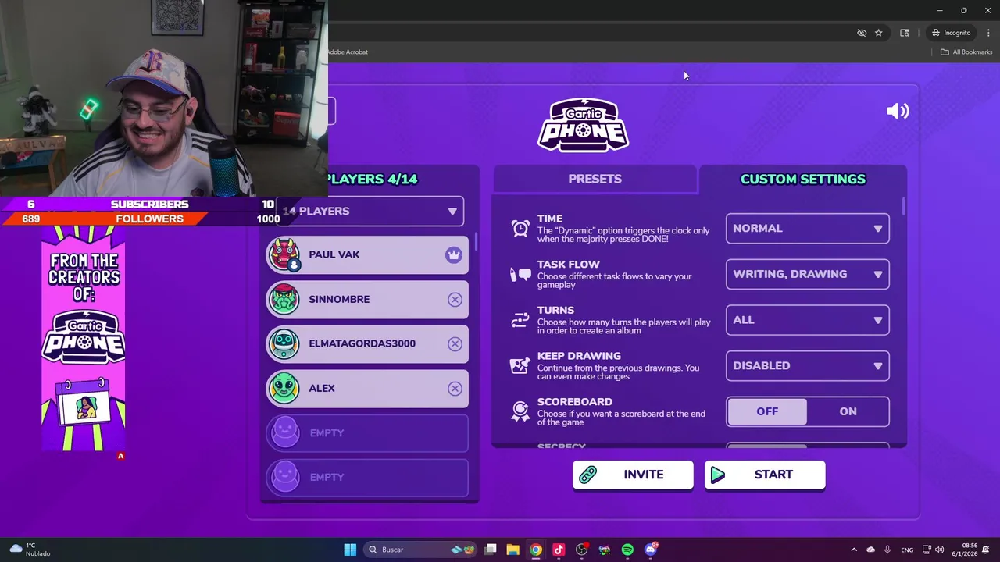Image resolution: width=1000 pixels, height=562 pixels.
Task: Open the weather widget Nublado
Action: (30, 550)
